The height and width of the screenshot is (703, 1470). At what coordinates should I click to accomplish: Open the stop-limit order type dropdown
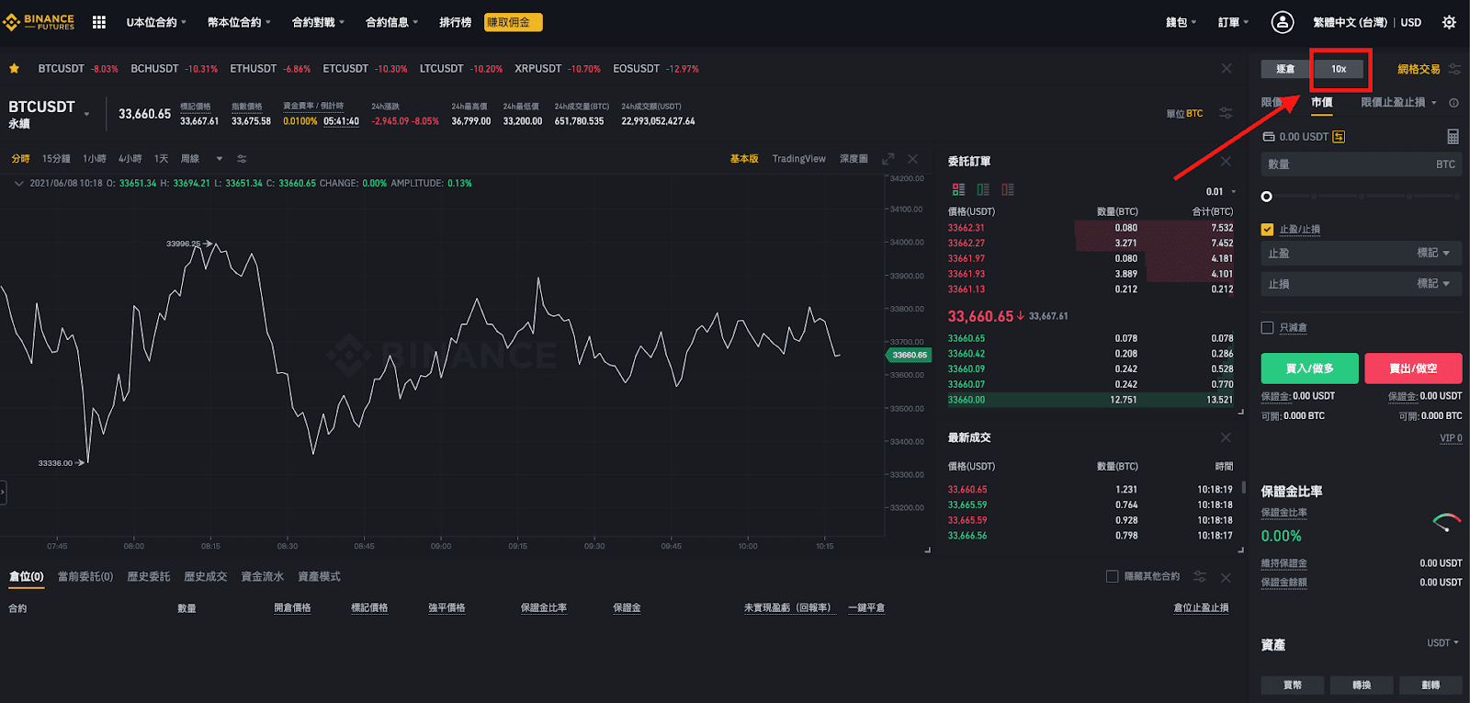(x=1398, y=103)
